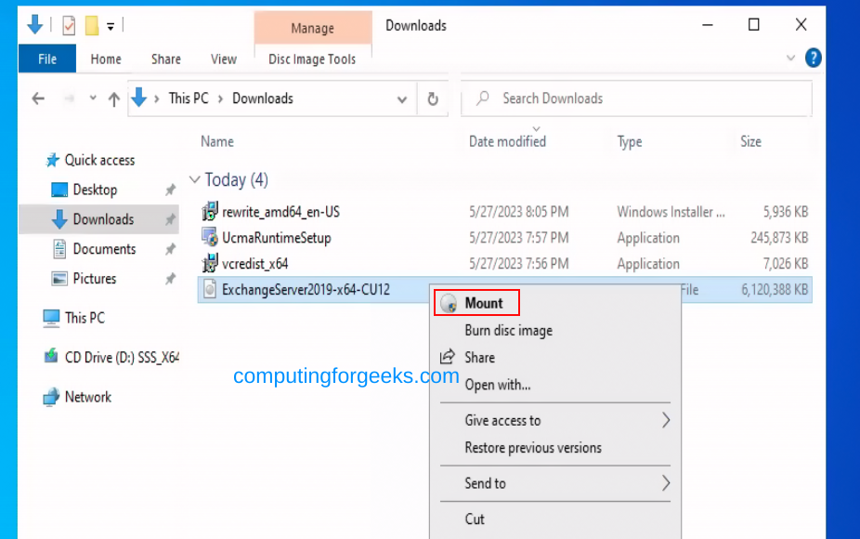Refresh the Downloads folder view

pos(433,99)
